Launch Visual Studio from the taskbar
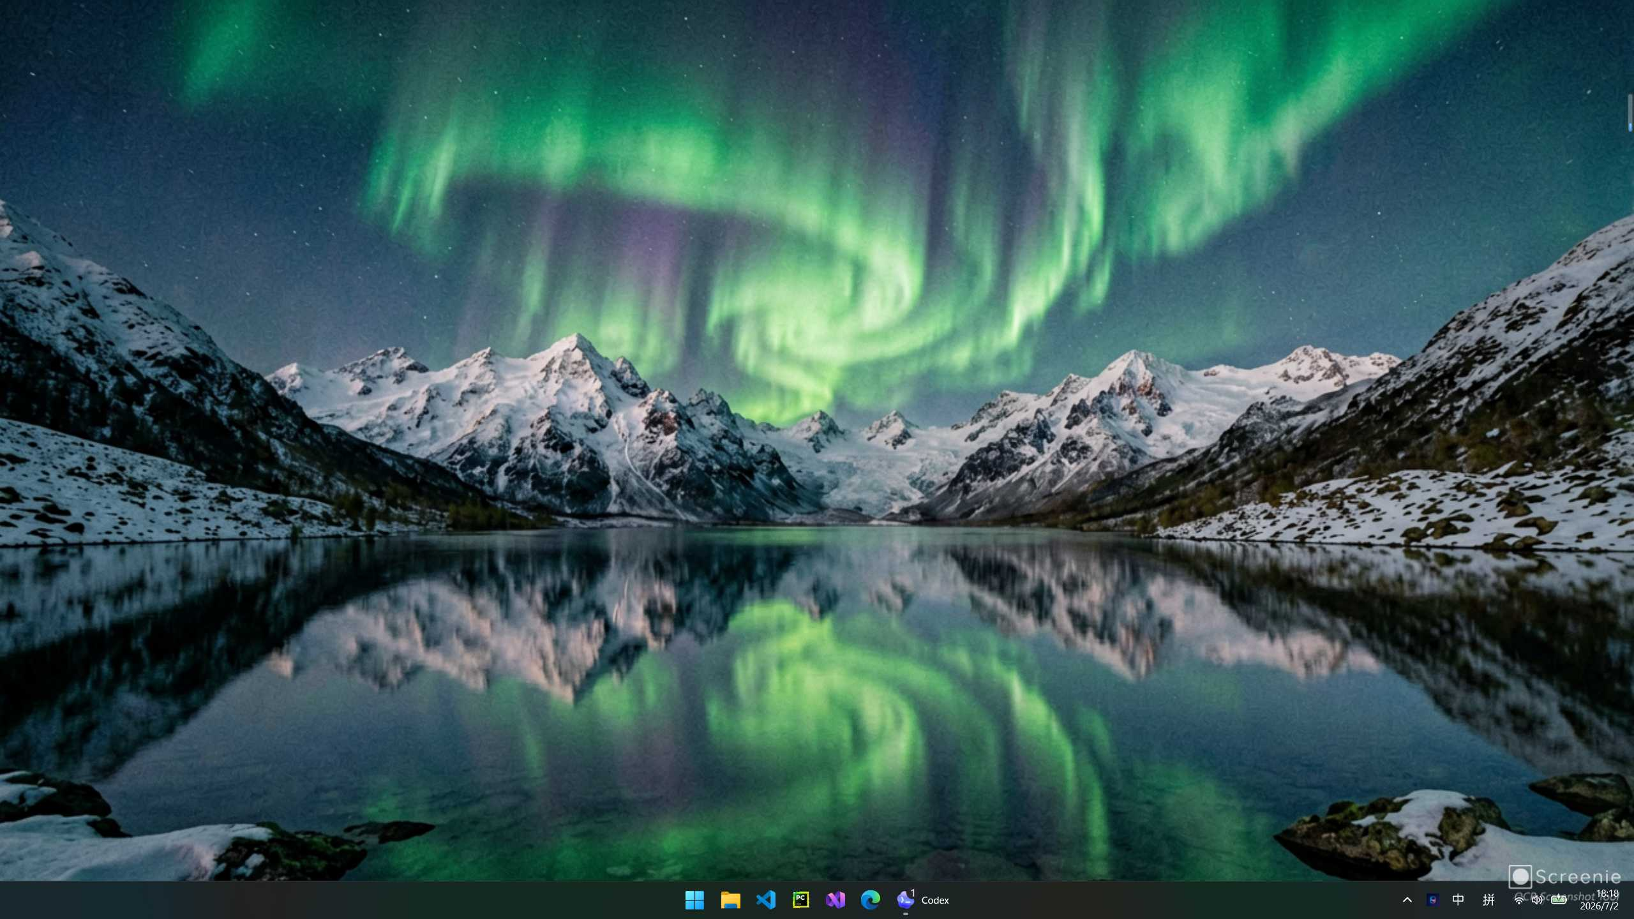The image size is (1634, 919). pos(836,900)
